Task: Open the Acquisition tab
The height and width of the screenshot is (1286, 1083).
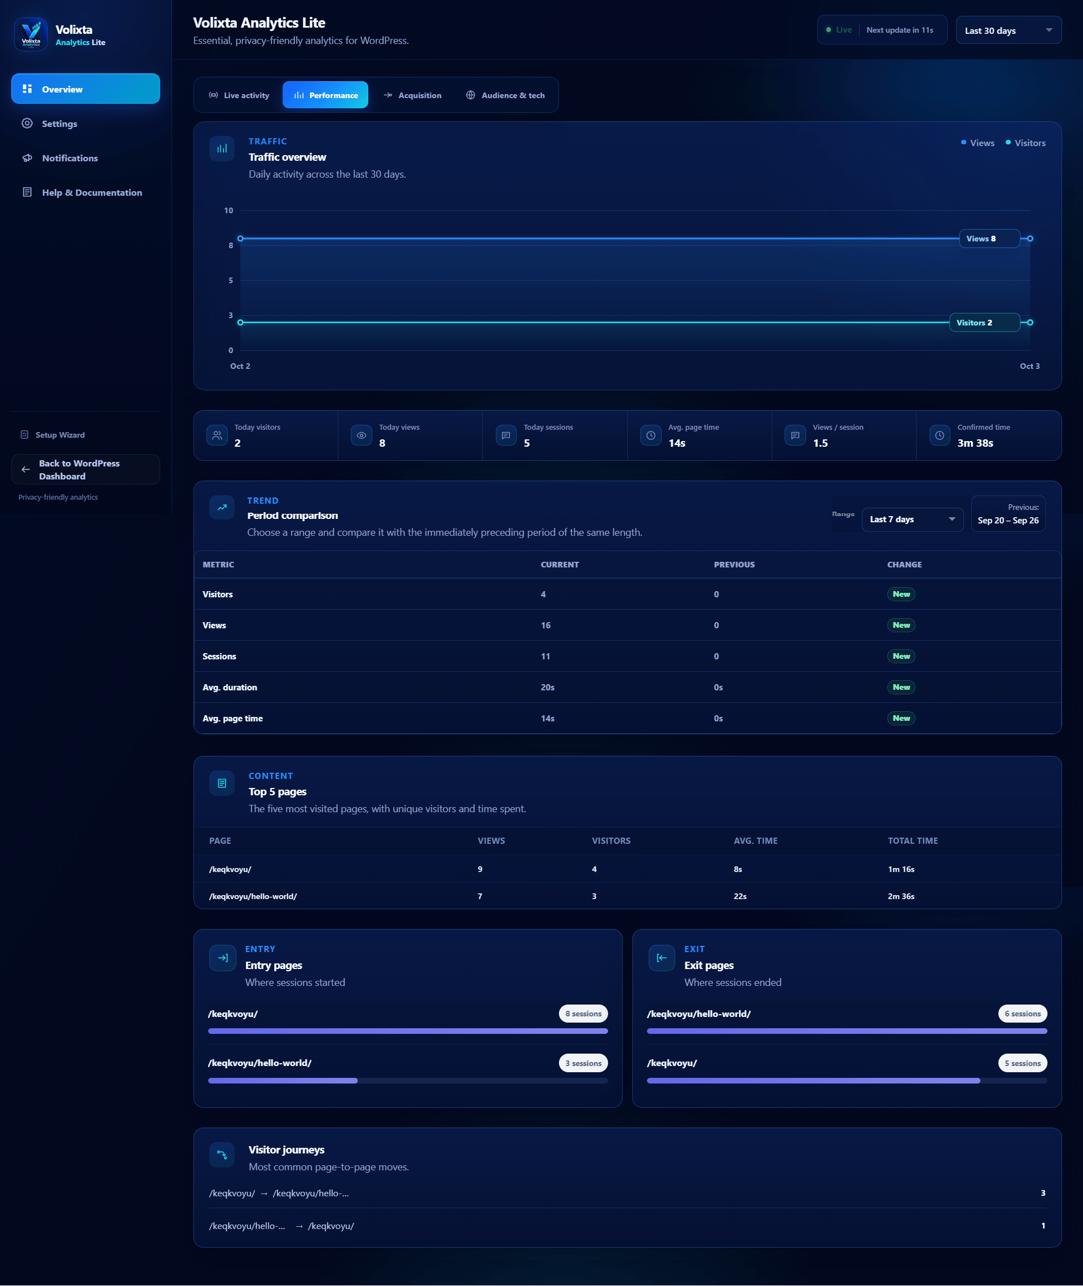Action: click(412, 95)
